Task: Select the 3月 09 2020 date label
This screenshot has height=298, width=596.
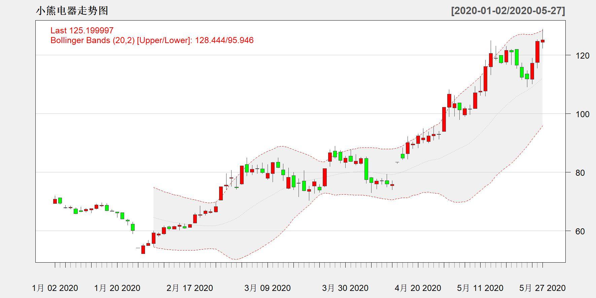Action: click(268, 288)
